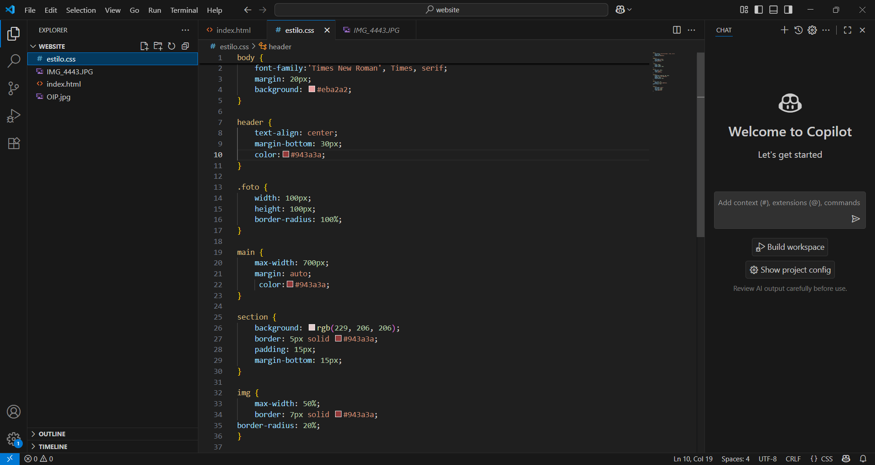Open the Source Control view
This screenshot has width=875, height=465.
tap(14, 88)
